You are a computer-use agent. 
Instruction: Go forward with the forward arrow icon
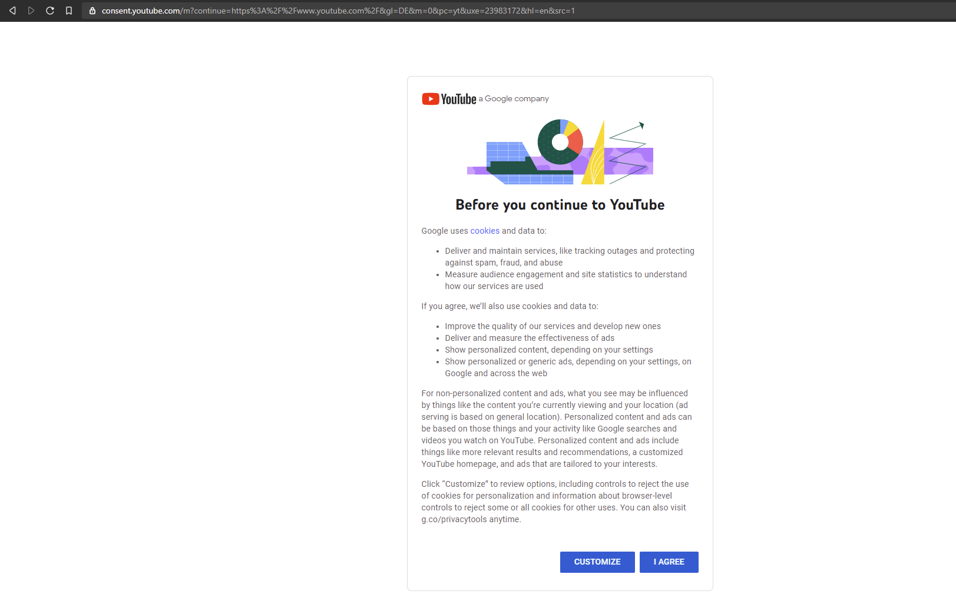(31, 10)
